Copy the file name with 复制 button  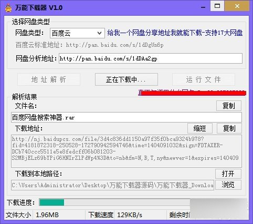(229, 106)
